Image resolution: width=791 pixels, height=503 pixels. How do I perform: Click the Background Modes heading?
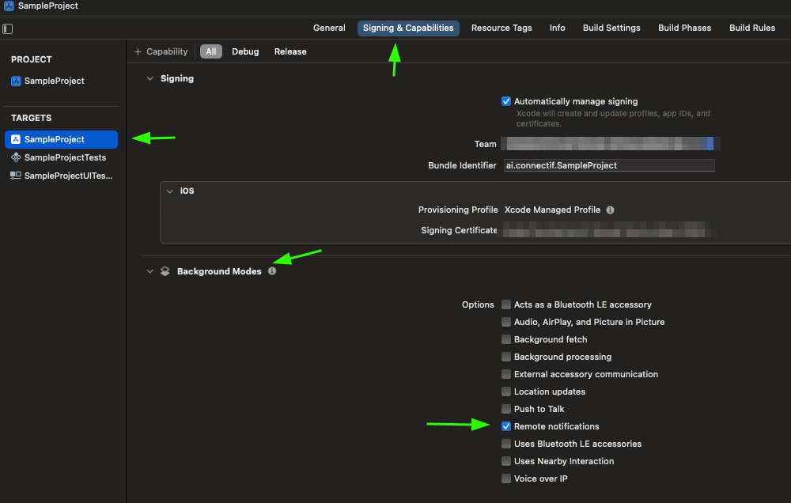219,271
